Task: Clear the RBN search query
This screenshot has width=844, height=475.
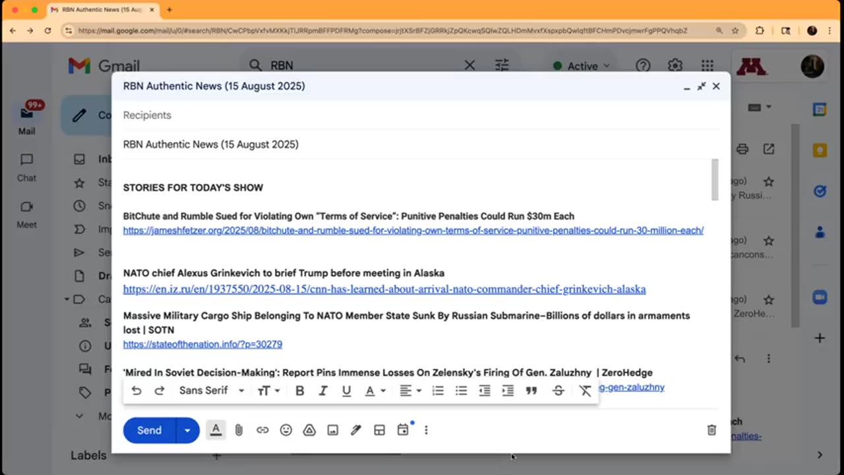Action: click(x=469, y=65)
